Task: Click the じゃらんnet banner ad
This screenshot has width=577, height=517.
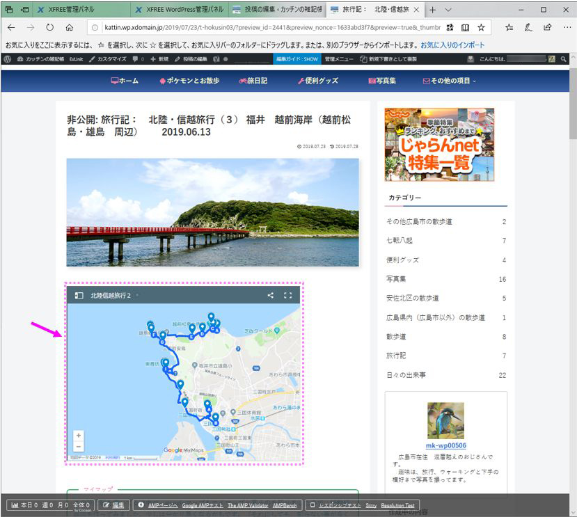Action: (x=439, y=145)
